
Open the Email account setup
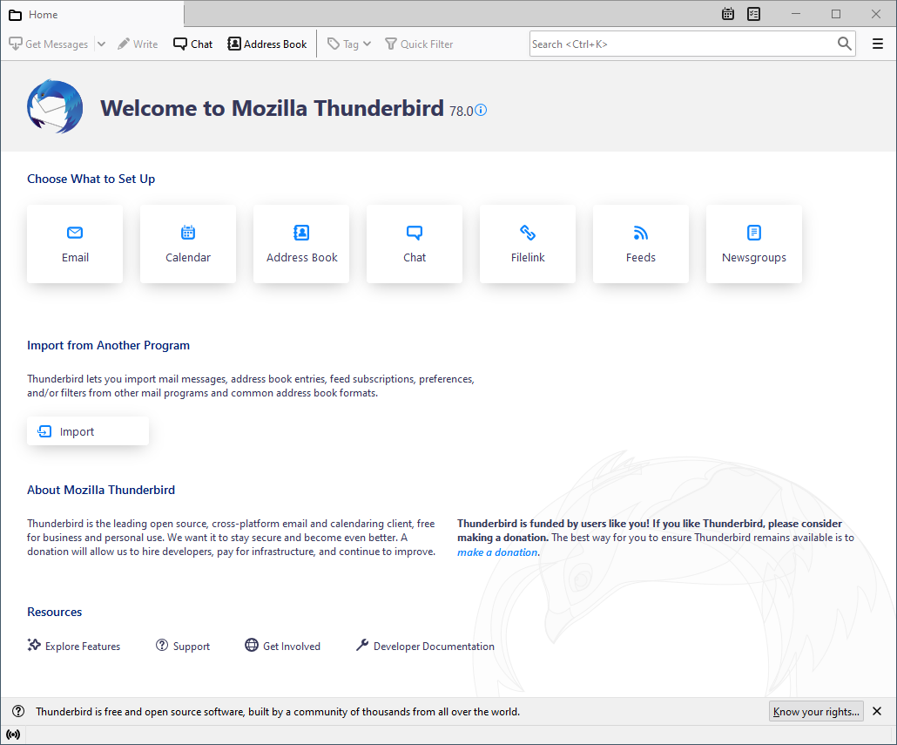pyautogui.click(x=74, y=244)
